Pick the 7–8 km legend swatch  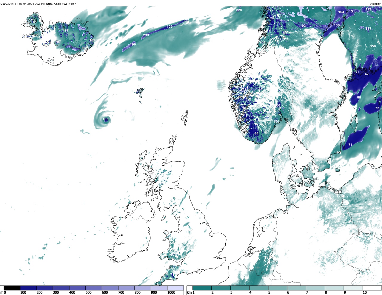pos(315,288)
